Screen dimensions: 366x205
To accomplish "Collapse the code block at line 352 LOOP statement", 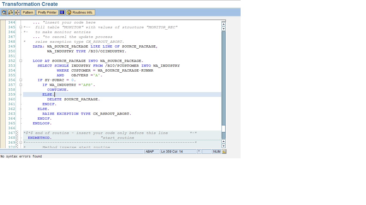I will pos(21,61).
